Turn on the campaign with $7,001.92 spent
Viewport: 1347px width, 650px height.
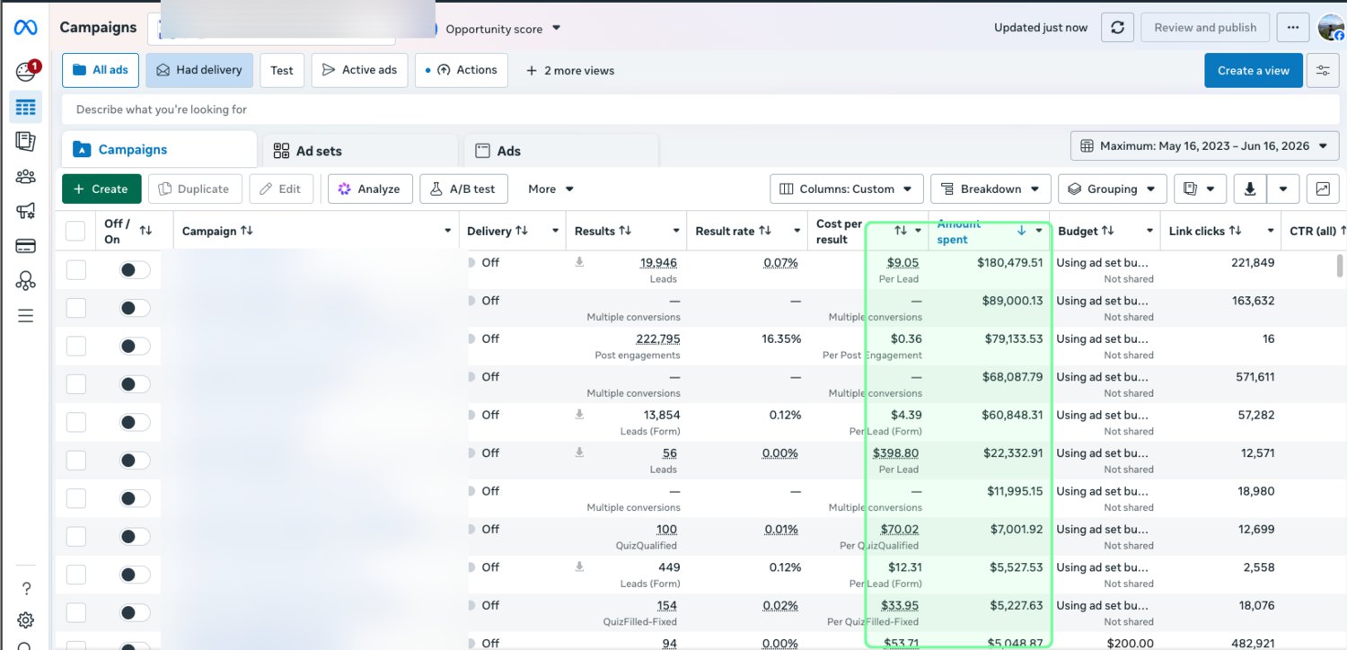click(135, 536)
